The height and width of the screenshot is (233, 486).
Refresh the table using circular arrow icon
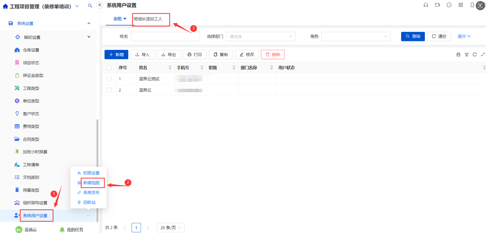pos(475,55)
